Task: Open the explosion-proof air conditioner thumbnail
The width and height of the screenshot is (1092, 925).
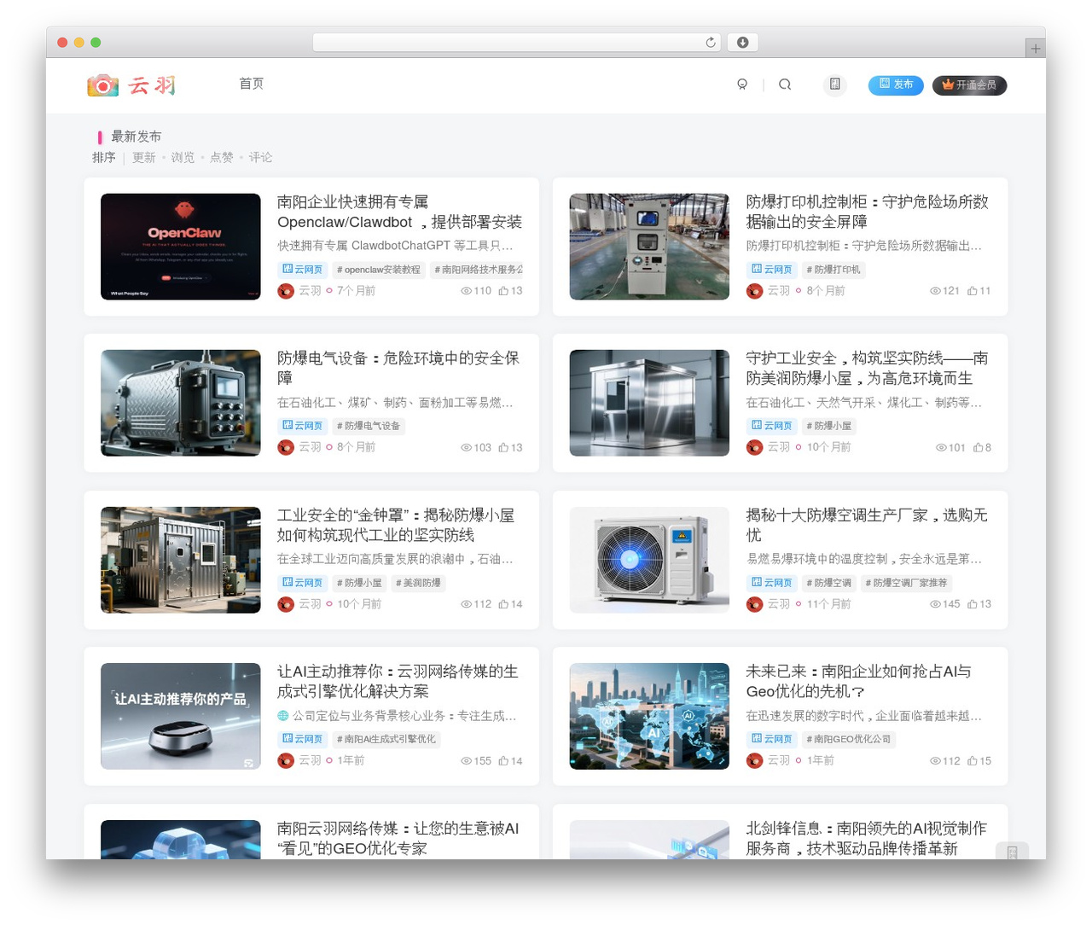Action: 649,560
